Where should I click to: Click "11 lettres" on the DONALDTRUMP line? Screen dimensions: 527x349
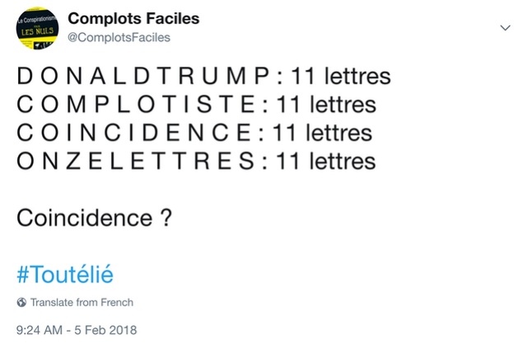click(337, 78)
